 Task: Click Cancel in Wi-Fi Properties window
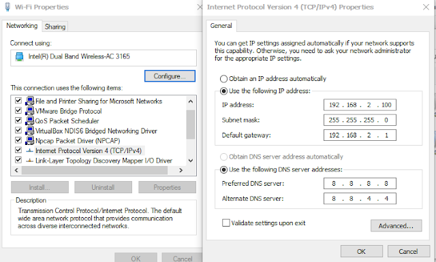pos(183,257)
